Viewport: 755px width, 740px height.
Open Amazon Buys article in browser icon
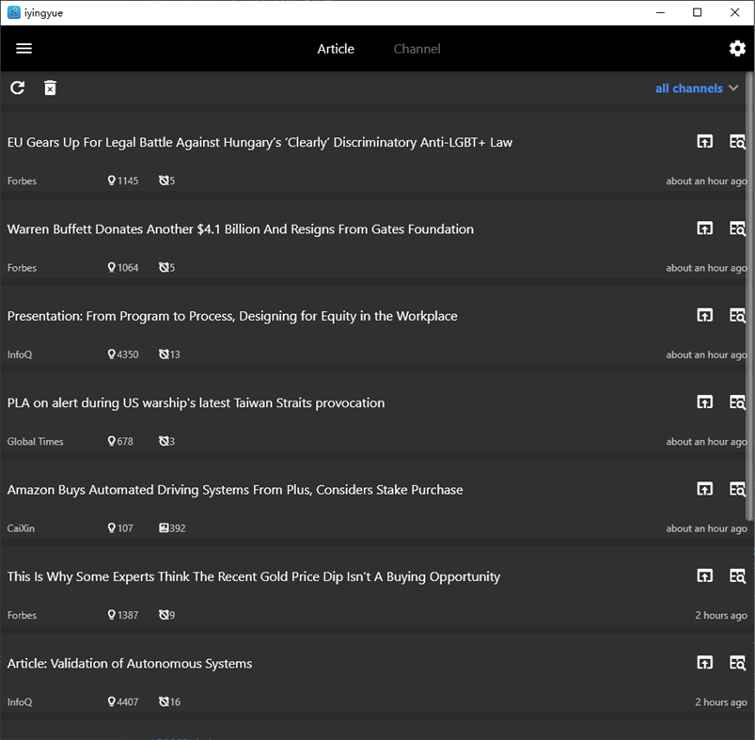[x=705, y=489]
